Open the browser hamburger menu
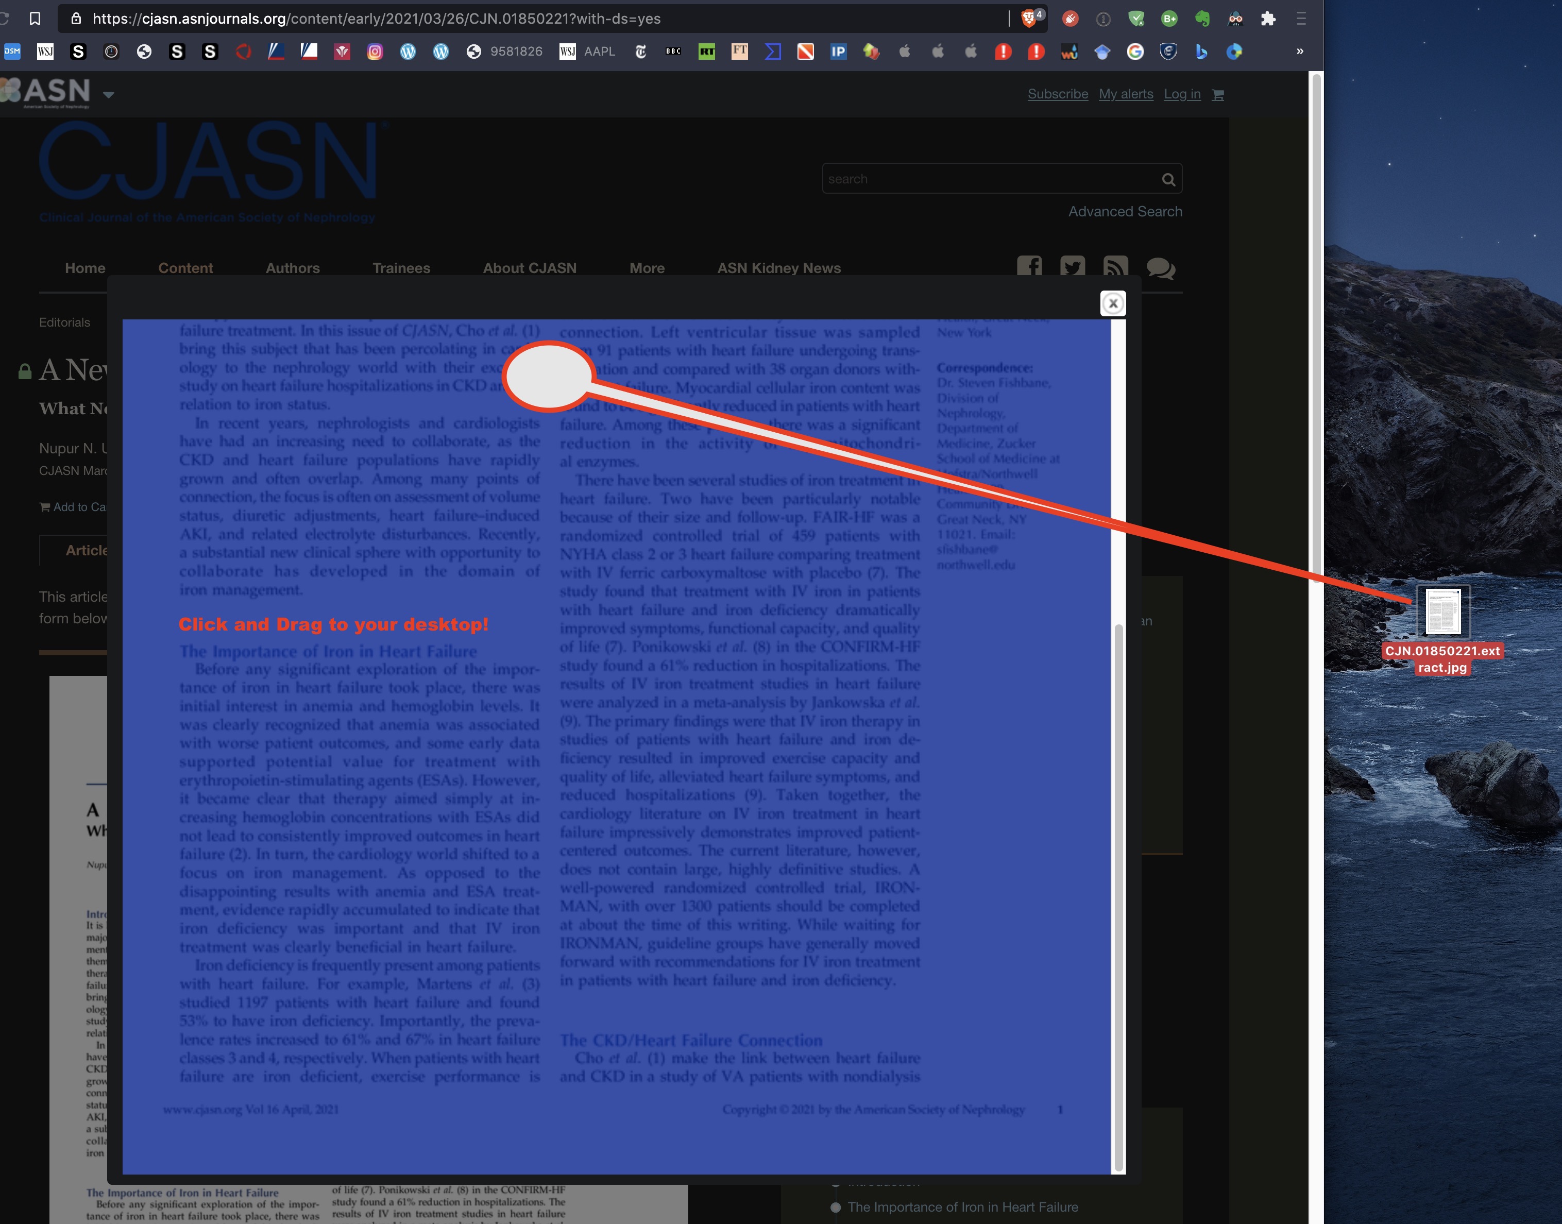 [x=1300, y=19]
